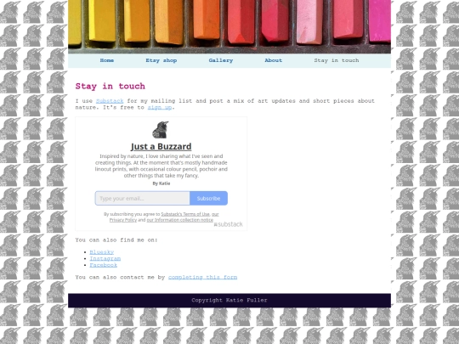
Task: Follow the Substack link in intro text
Action: click(110, 101)
